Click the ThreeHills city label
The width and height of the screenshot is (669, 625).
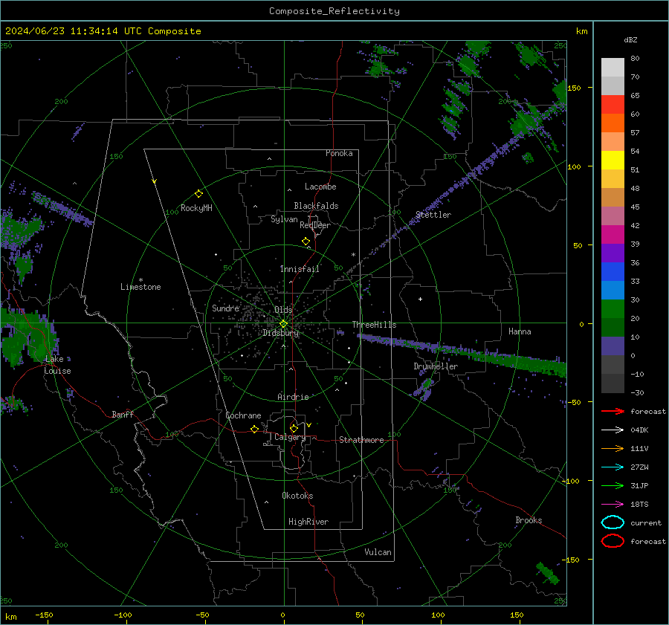tap(374, 325)
